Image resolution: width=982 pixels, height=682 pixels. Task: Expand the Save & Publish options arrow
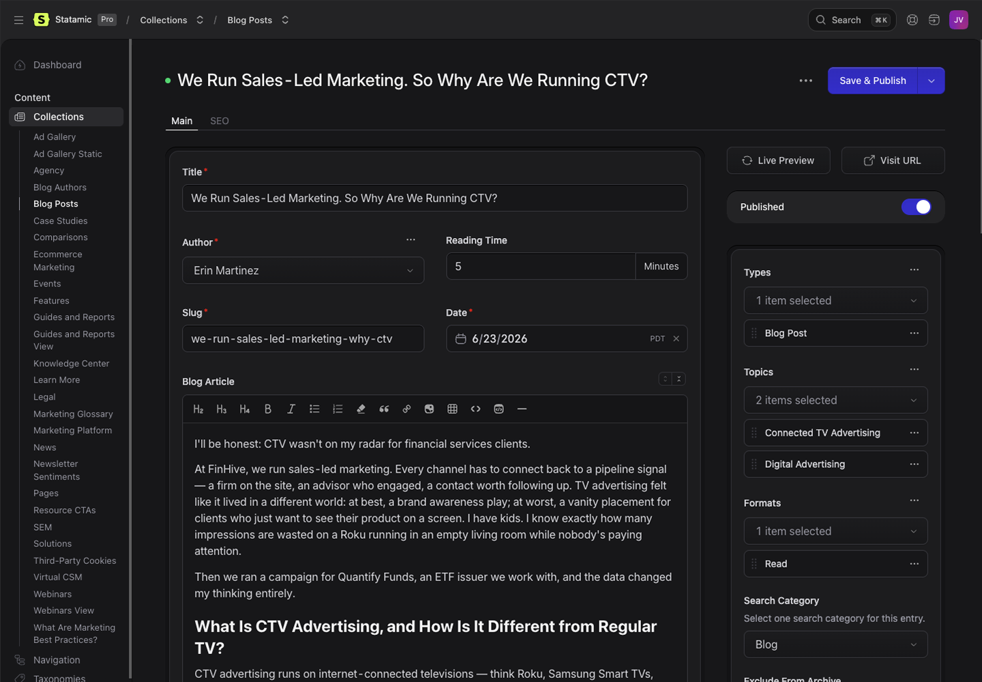pyautogui.click(x=932, y=80)
